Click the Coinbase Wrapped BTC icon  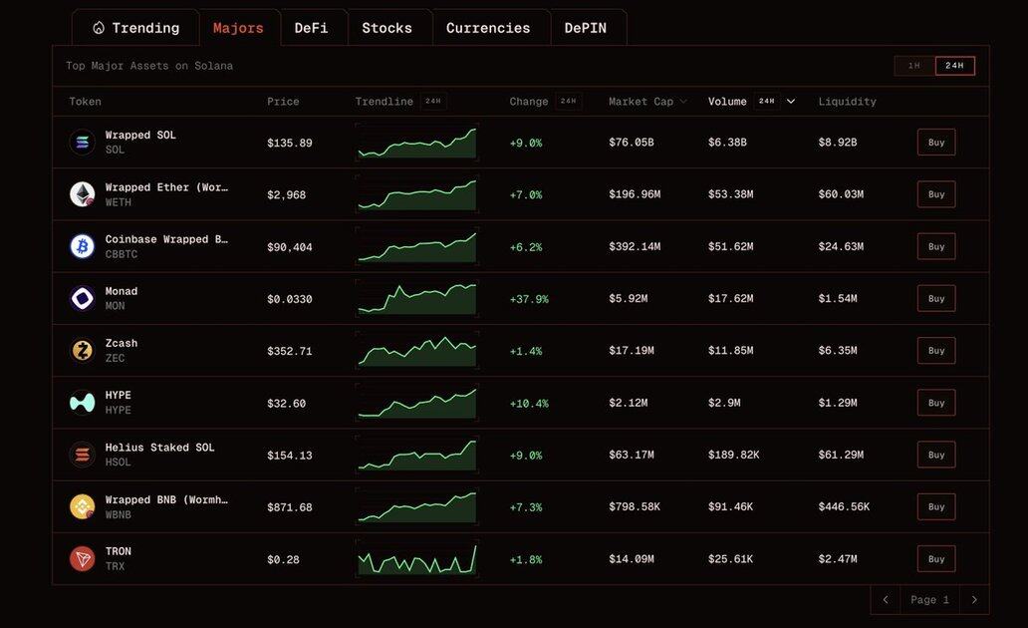click(82, 246)
